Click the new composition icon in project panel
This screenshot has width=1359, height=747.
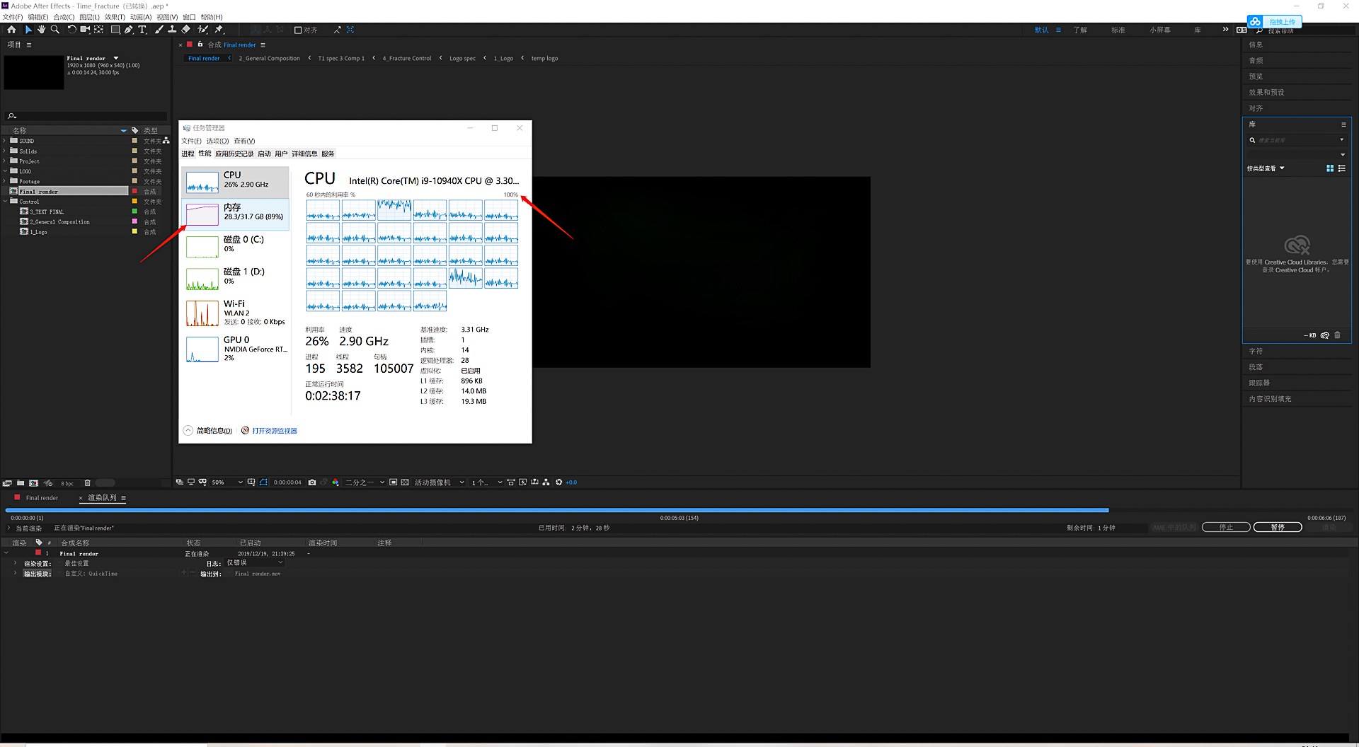pyautogui.click(x=33, y=483)
